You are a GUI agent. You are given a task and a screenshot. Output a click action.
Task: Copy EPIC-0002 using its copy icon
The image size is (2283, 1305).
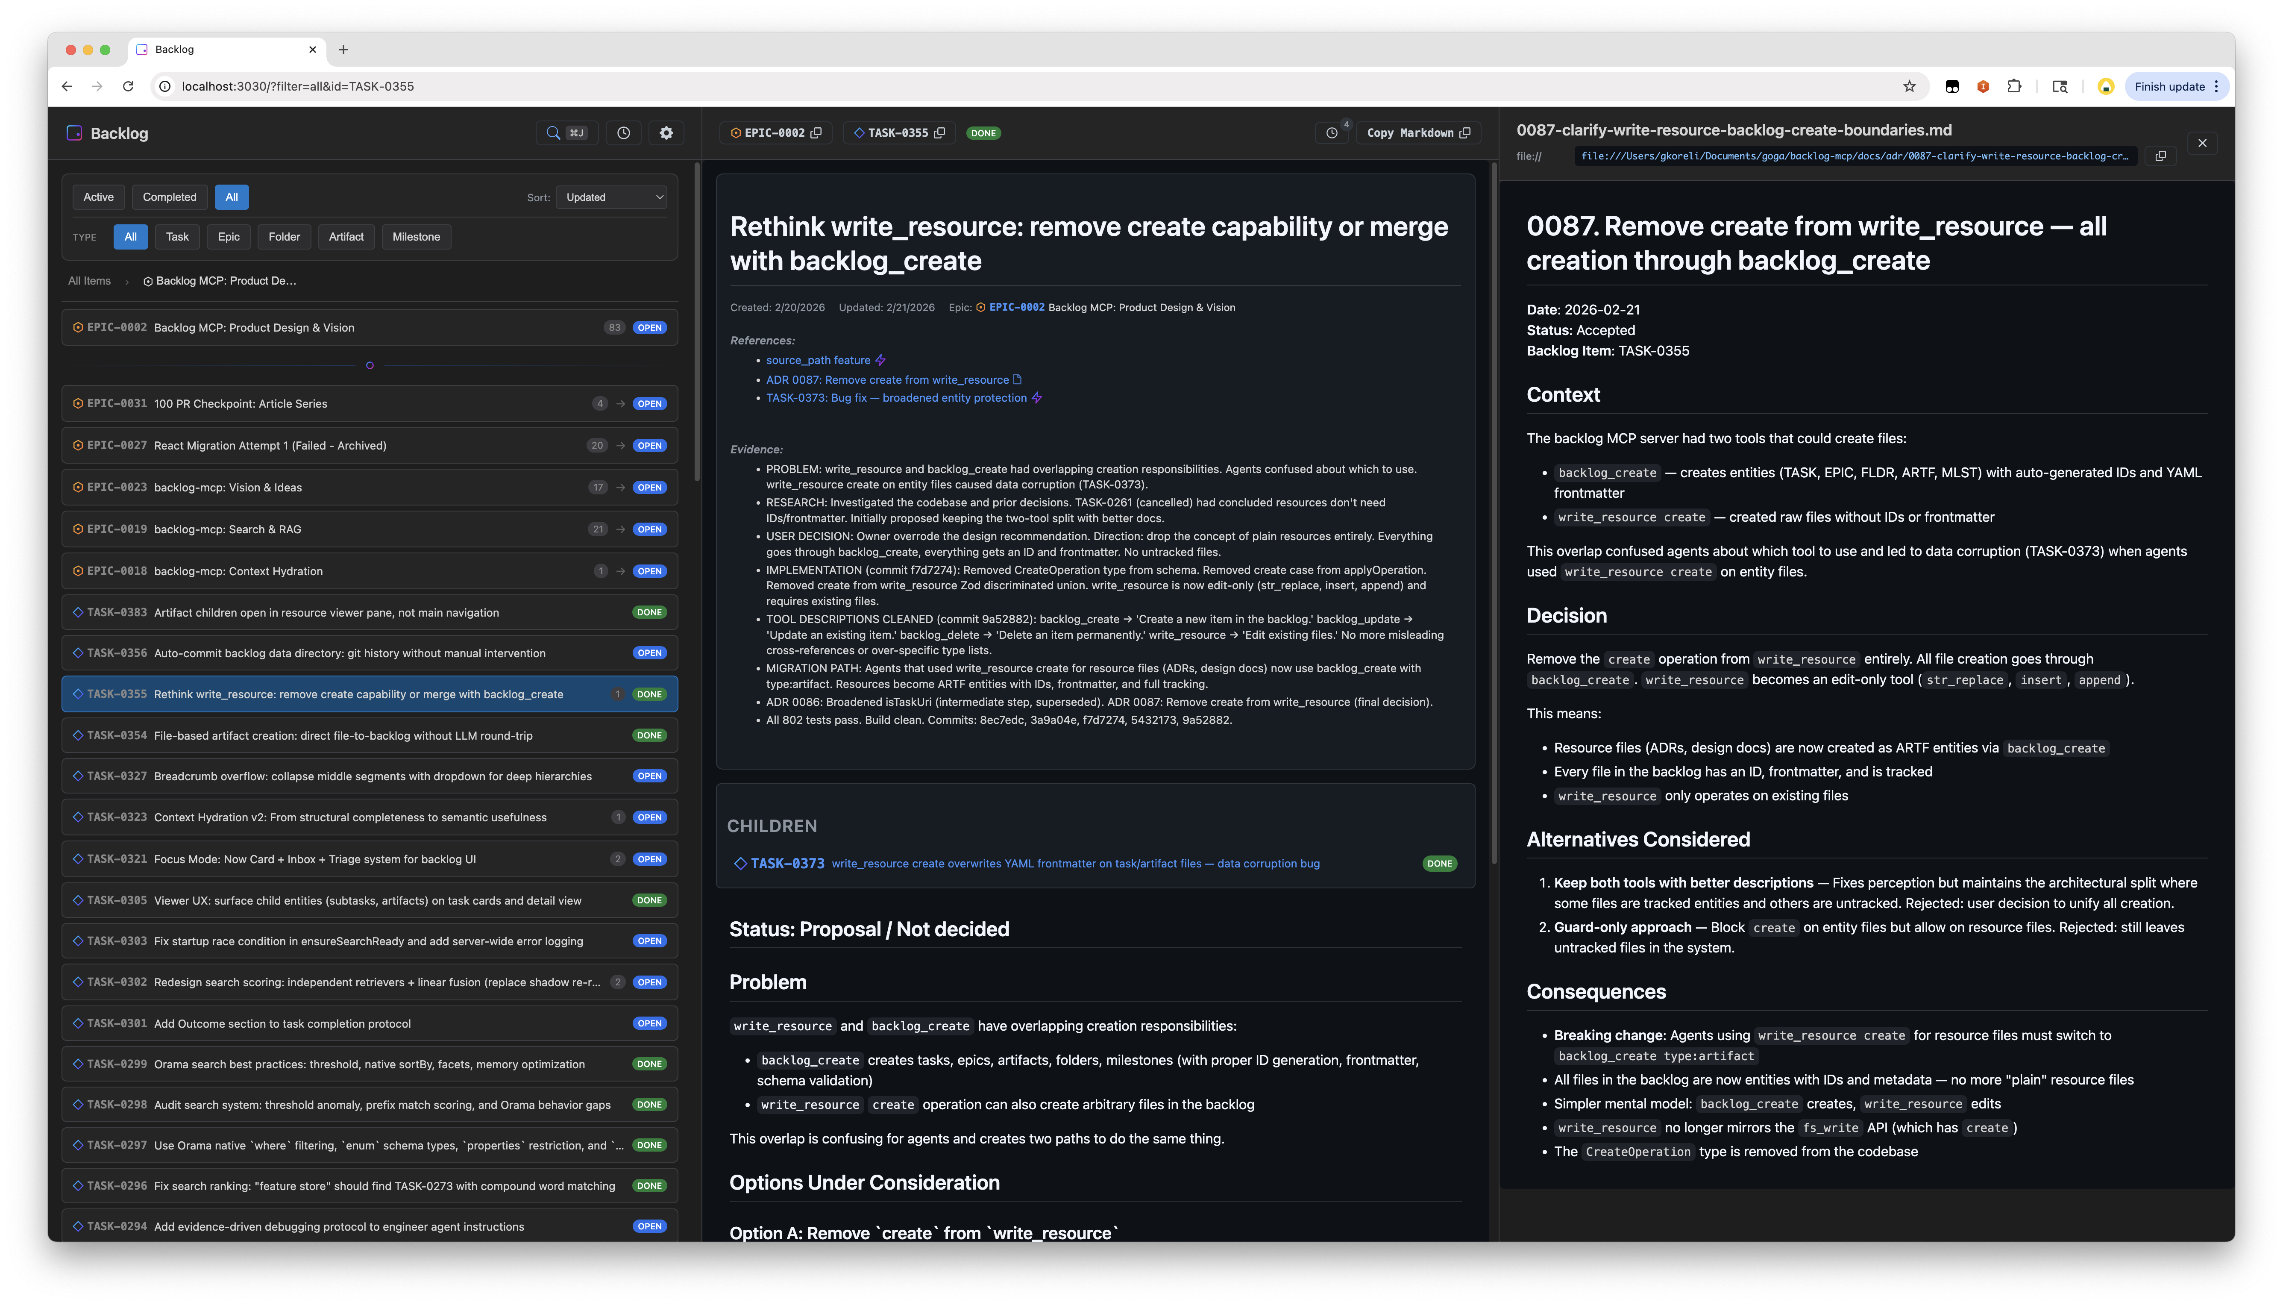(816, 132)
